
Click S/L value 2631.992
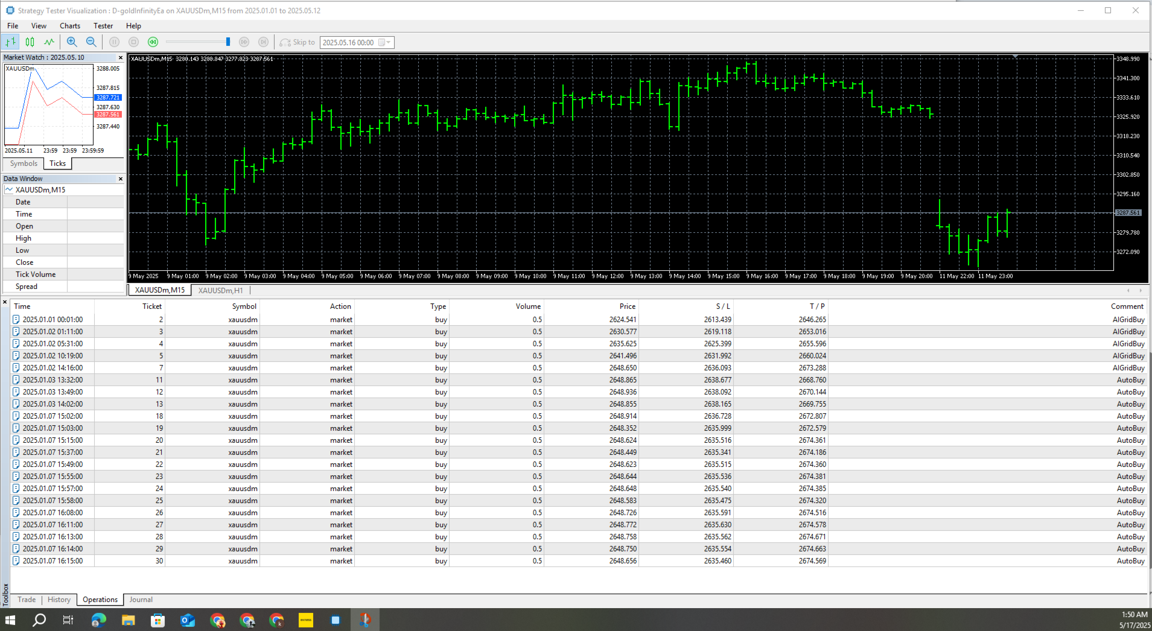[x=718, y=356]
